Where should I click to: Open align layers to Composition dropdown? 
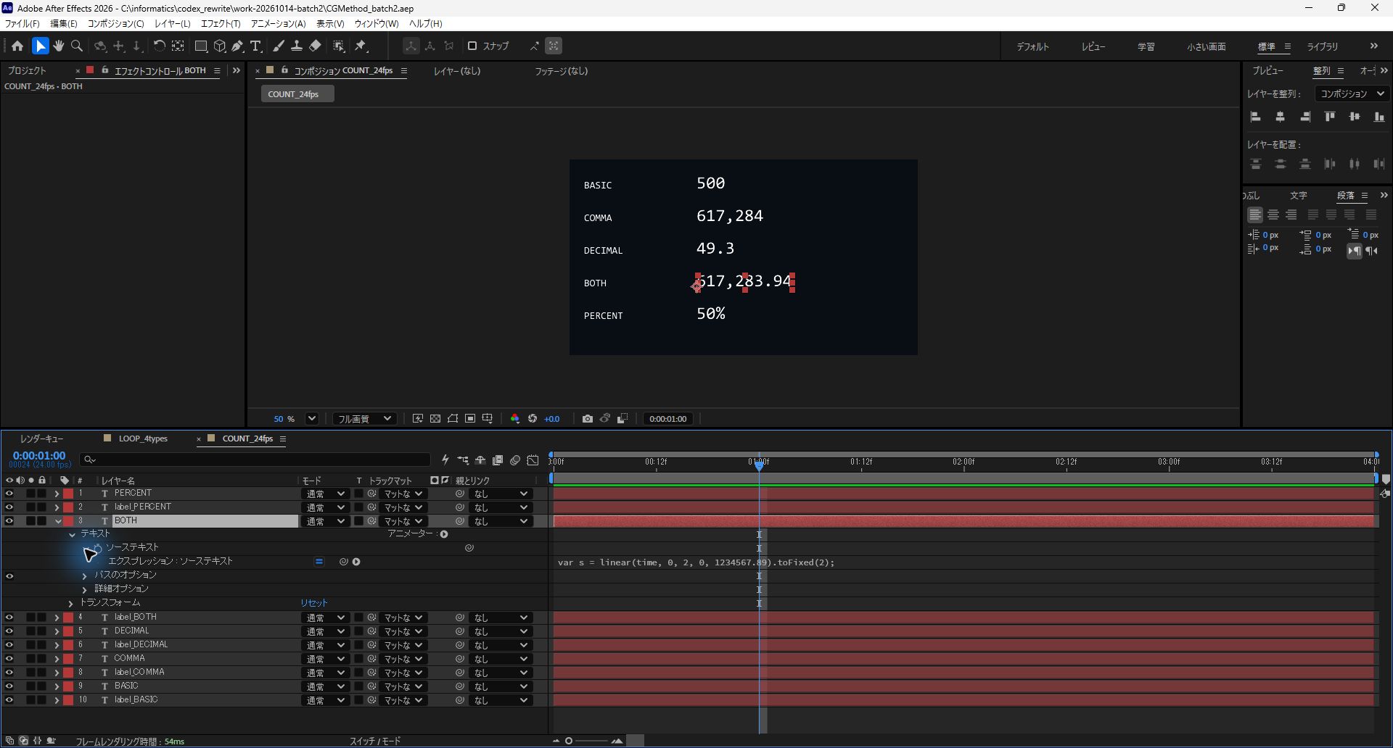[1352, 93]
